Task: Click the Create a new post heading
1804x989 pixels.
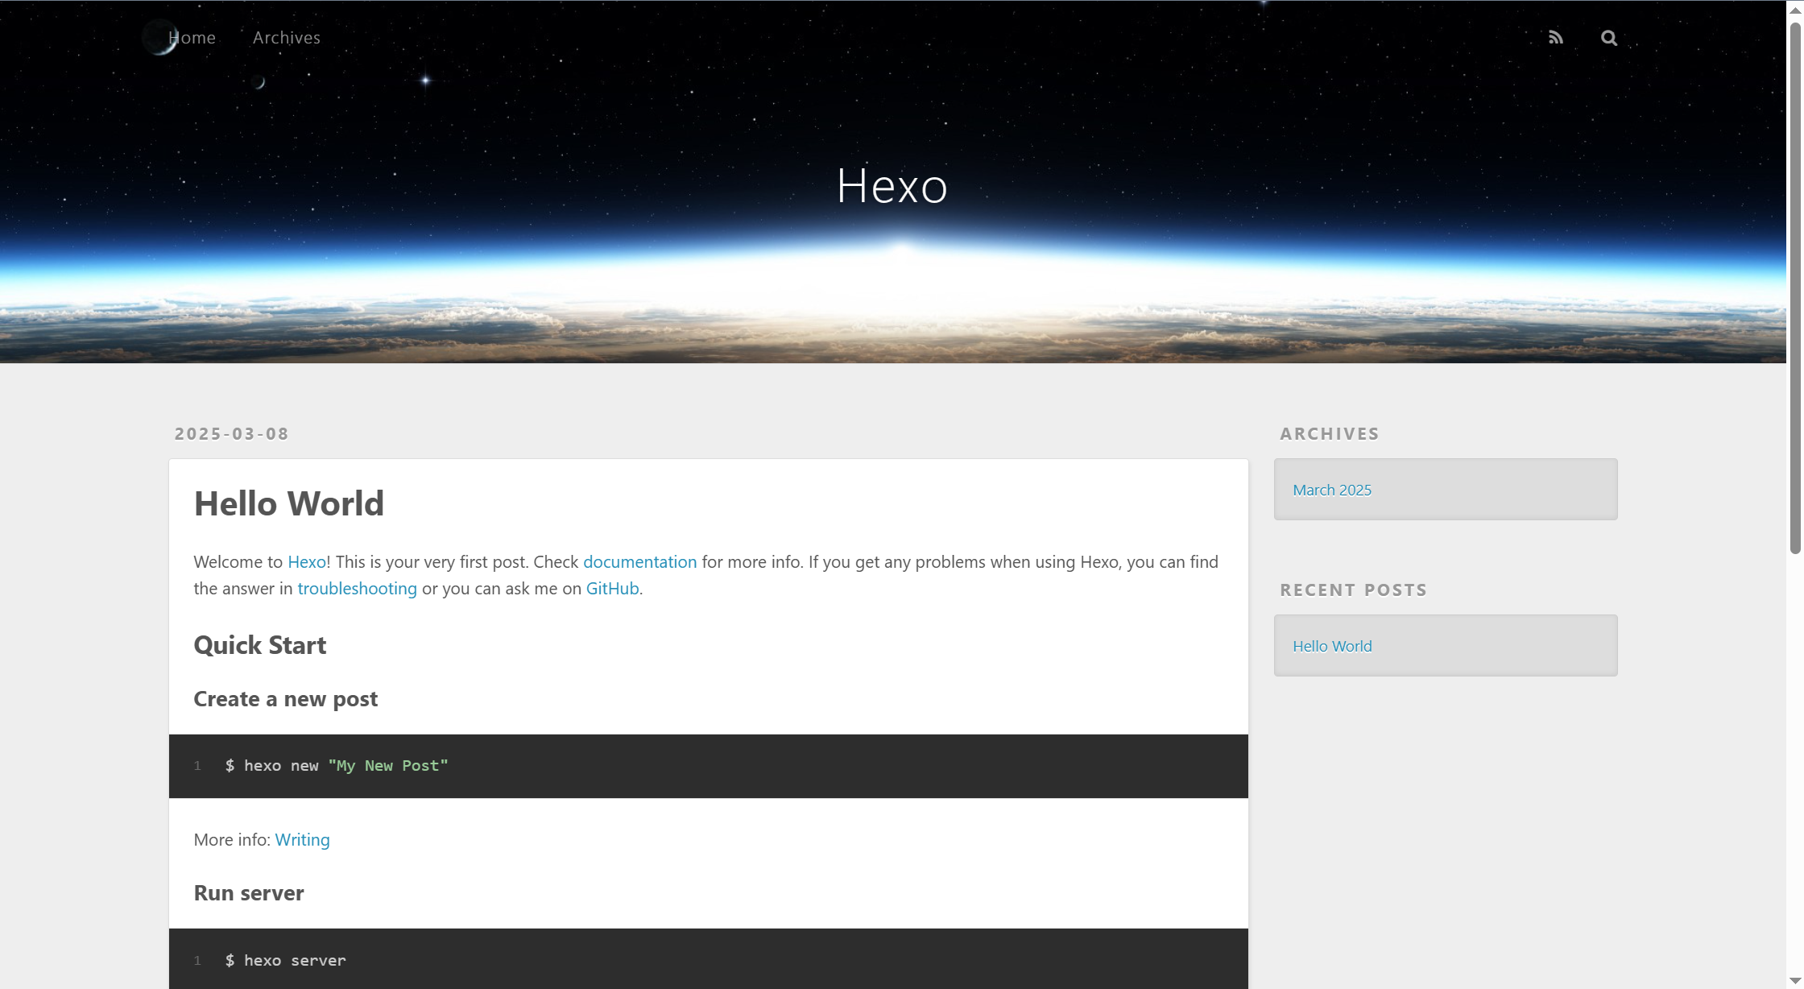Action: click(x=285, y=699)
